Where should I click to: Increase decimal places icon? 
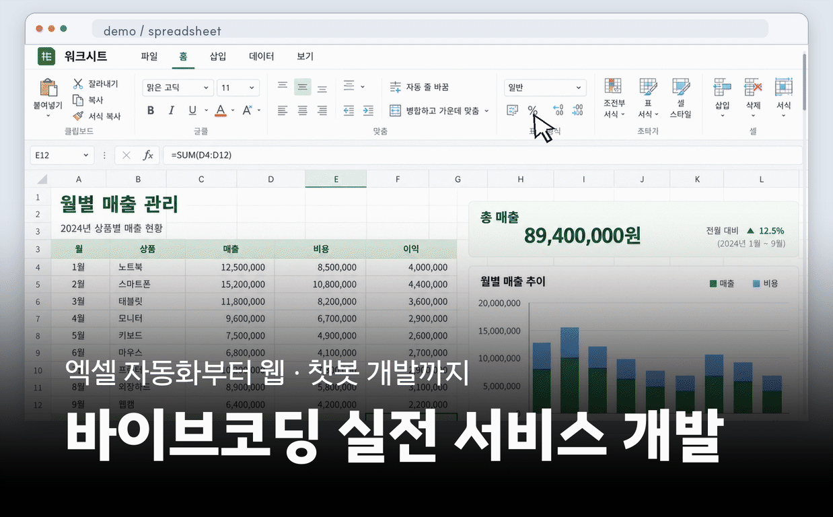pyautogui.click(x=558, y=110)
